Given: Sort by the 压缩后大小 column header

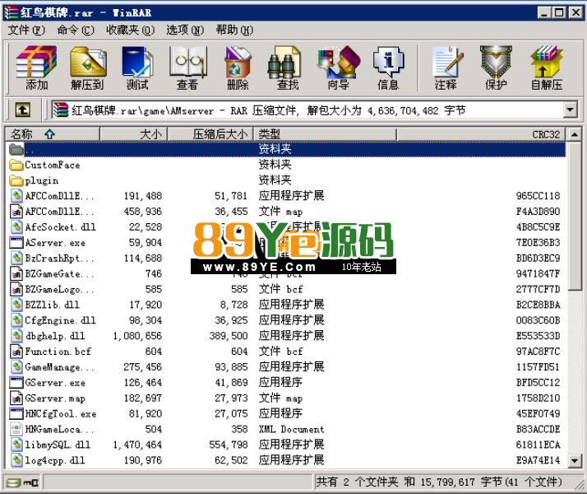Looking at the screenshot, I should point(210,134).
